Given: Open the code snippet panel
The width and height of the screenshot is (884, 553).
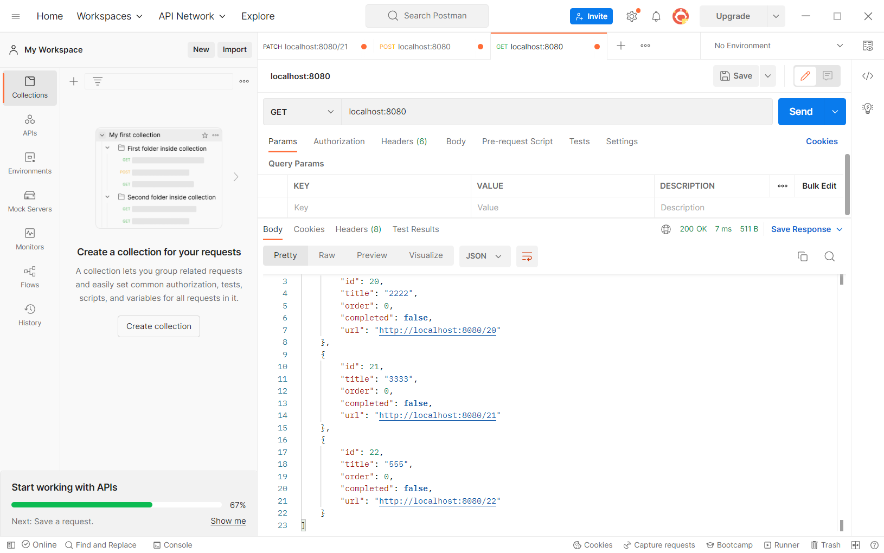Looking at the screenshot, I should pyautogui.click(x=867, y=76).
